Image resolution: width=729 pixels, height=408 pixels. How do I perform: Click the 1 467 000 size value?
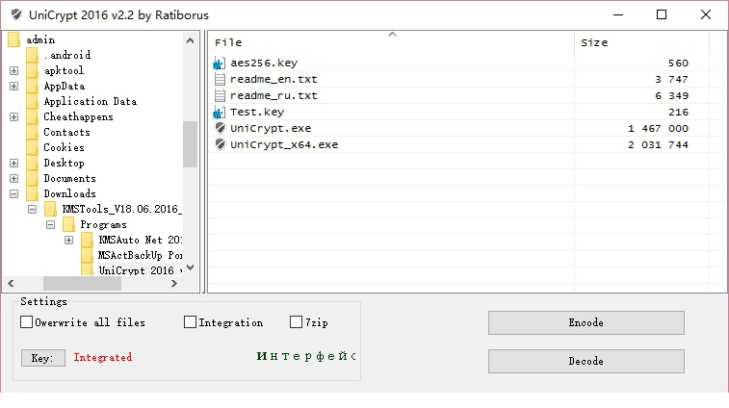(x=658, y=128)
